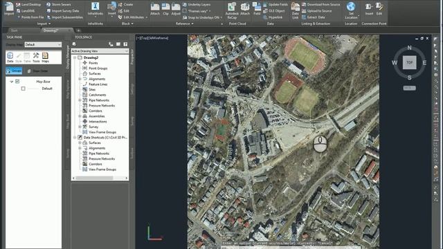Viewport: 443px width, 249px height.
Task: Click the N compass direction on ViewCube
Action: click(x=409, y=48)
